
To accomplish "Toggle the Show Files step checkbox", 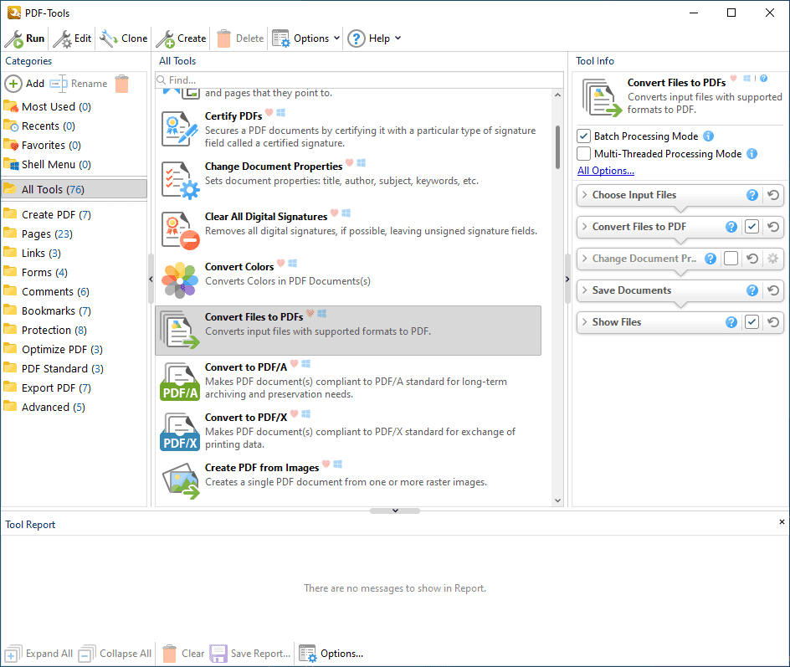I will click(x=752, y=322).
